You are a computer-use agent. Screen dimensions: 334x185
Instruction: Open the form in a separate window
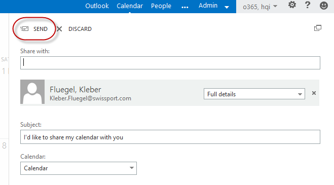(318, 28)
